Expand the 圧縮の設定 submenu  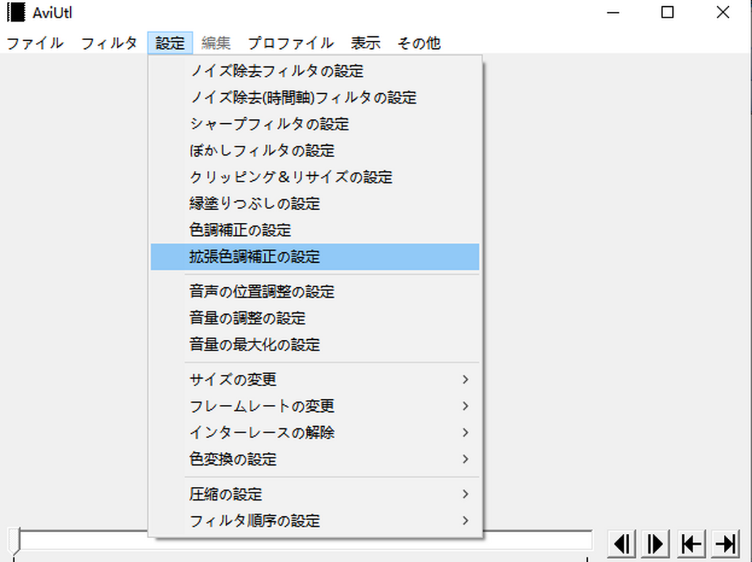[315, 494]
